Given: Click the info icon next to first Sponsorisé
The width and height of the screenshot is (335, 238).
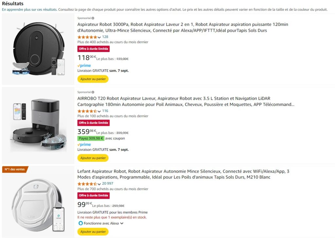Looking at the screenshot, I should tap(93, 18).
